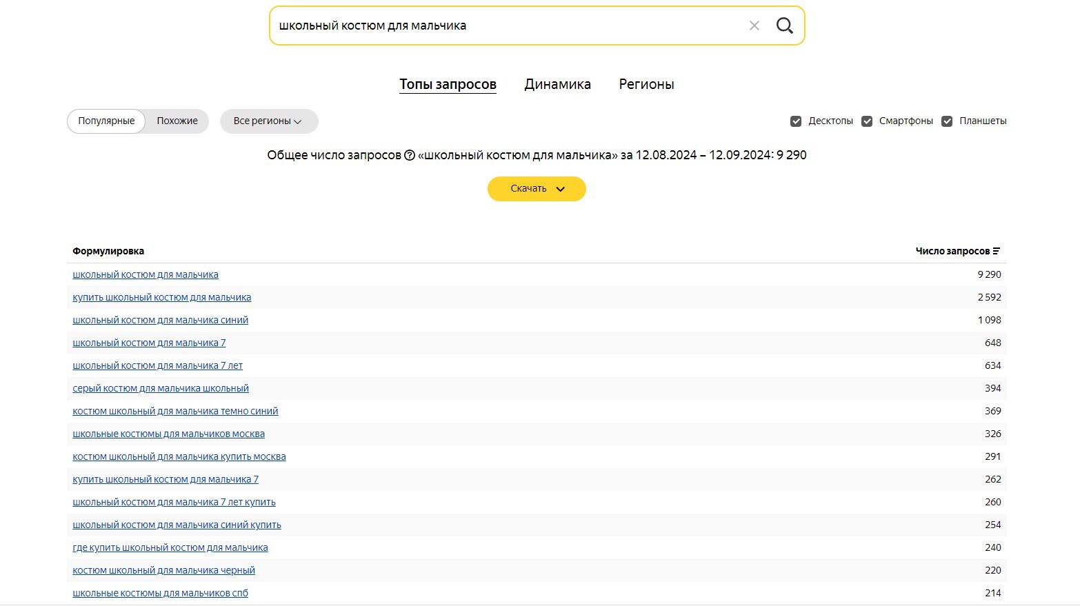The height and width of the screenshot is (606, 1080).
Task: Open link школьный костюм для мальчика
Action: (x=146, y=274)
